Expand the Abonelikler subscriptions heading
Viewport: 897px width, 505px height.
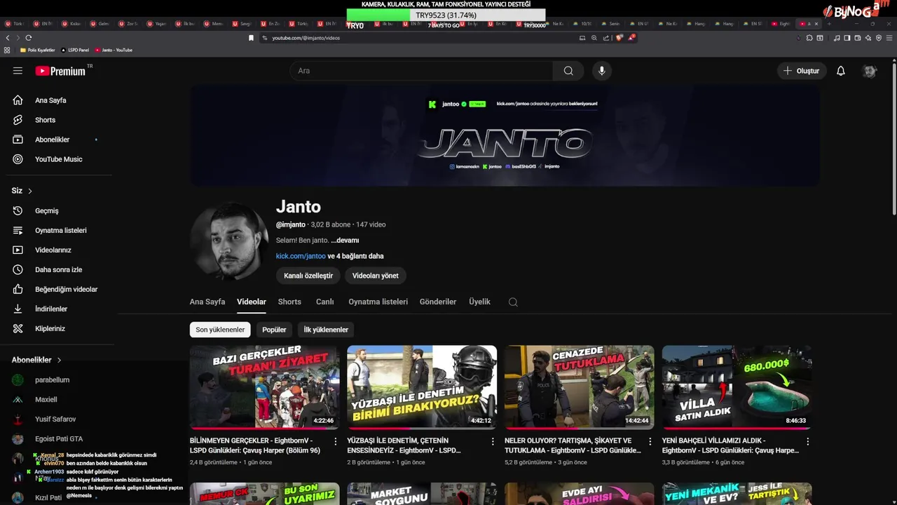click(x=36, y=360)
